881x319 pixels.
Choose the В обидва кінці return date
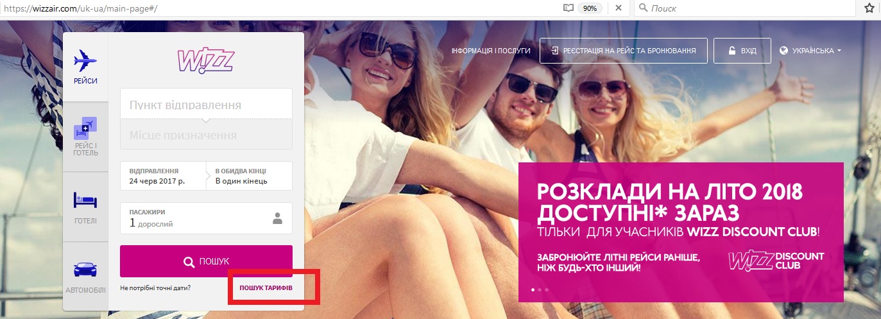pos(249,177)
